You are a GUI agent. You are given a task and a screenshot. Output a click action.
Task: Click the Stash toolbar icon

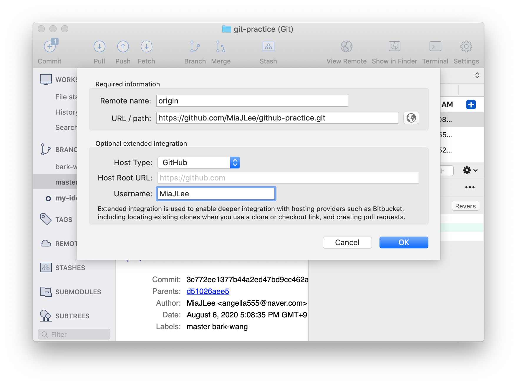click(x=268, y=46)
